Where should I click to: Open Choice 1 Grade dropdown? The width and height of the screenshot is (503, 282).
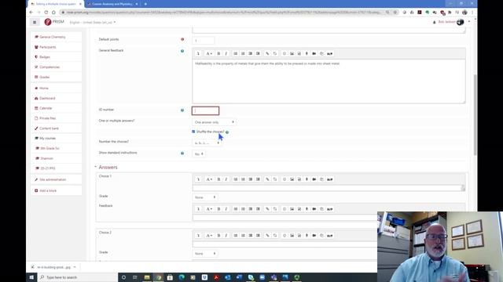[205, 197]
